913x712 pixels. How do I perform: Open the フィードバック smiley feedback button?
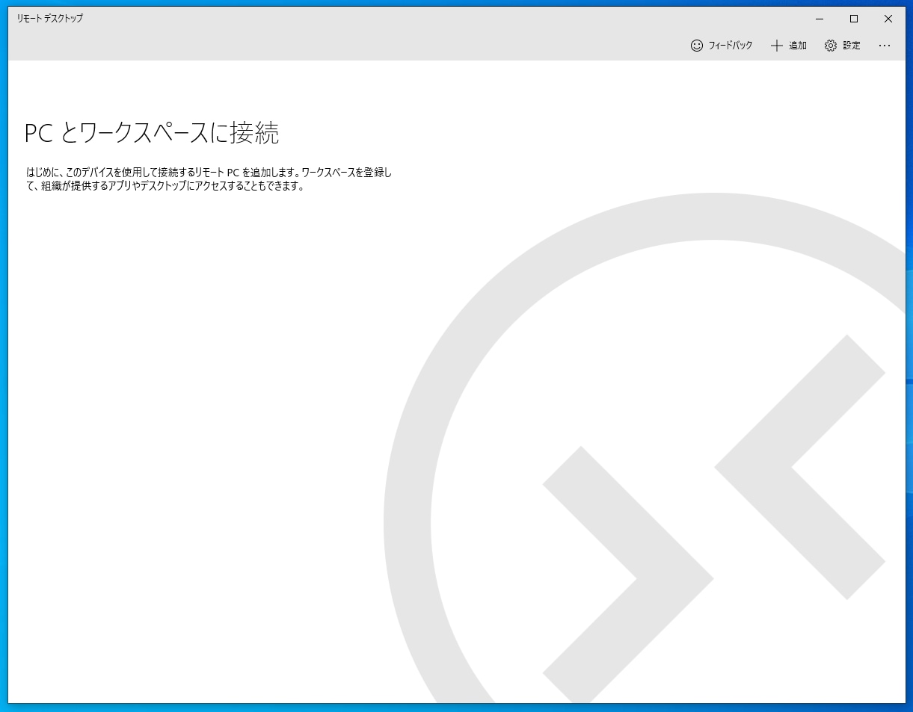721,46
